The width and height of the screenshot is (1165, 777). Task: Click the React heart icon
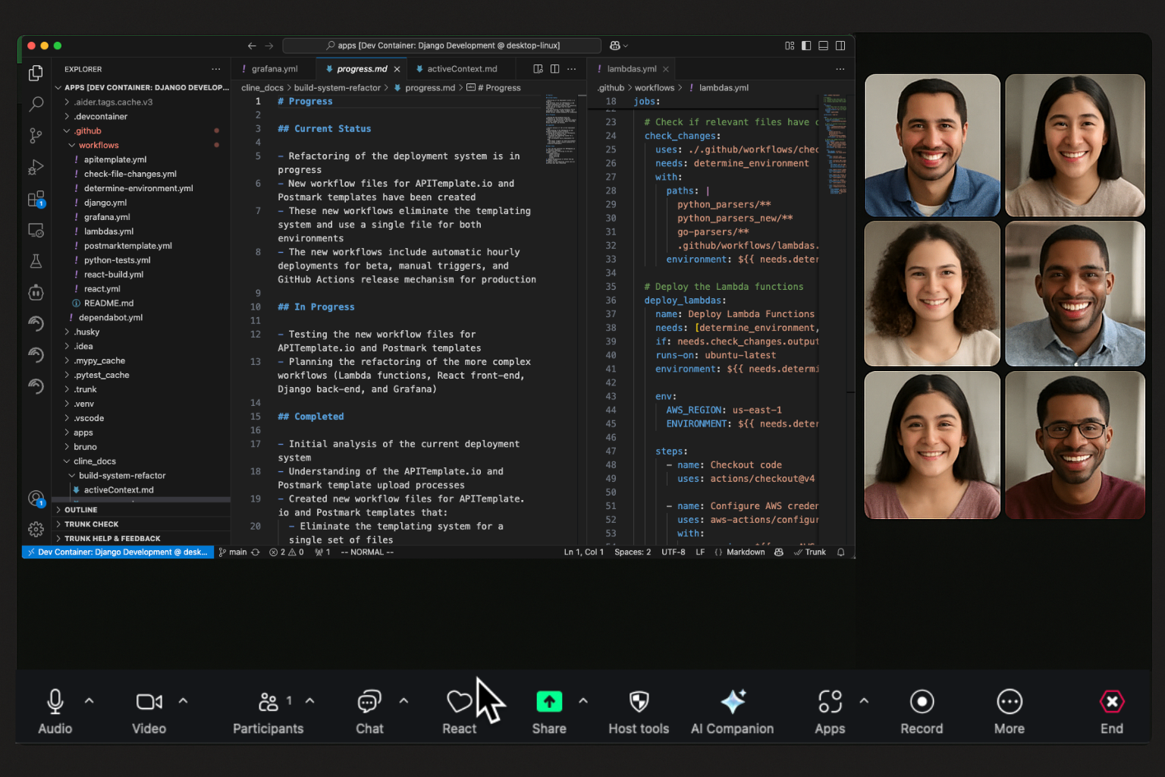pos(459,702)
